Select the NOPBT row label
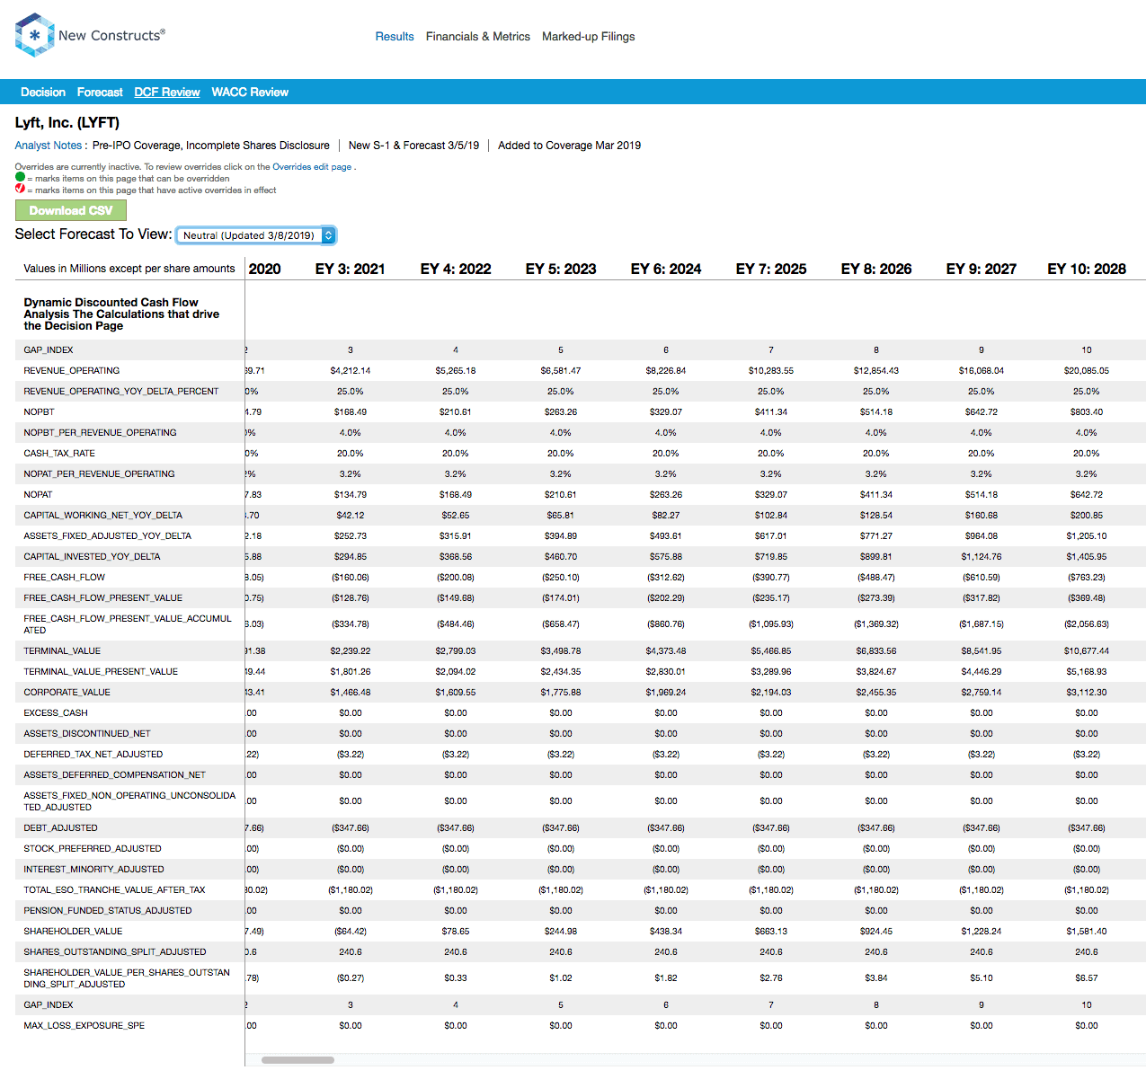 pyautogui.click(x=40, y=412)
